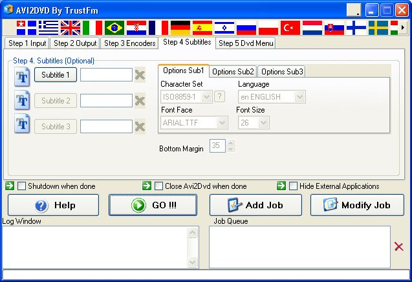Toggle Hide External Applications checkbox
This screenshot has height=282, width=412.
coord(293,186)
